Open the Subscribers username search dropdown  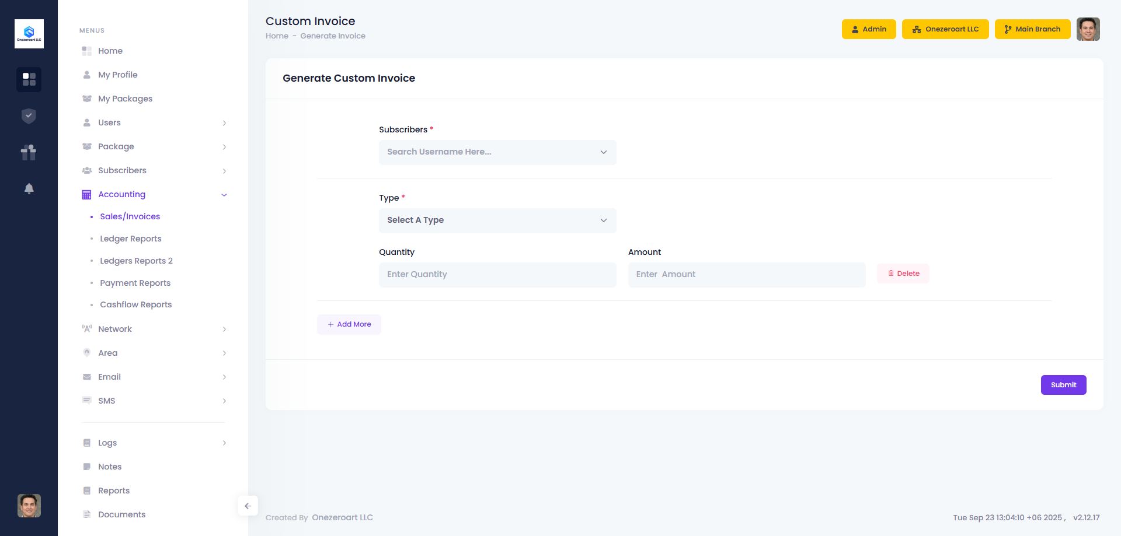(x=497, y=152)
